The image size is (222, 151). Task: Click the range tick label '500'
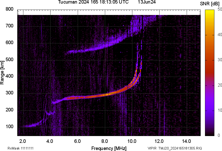[x=9, y=59]
